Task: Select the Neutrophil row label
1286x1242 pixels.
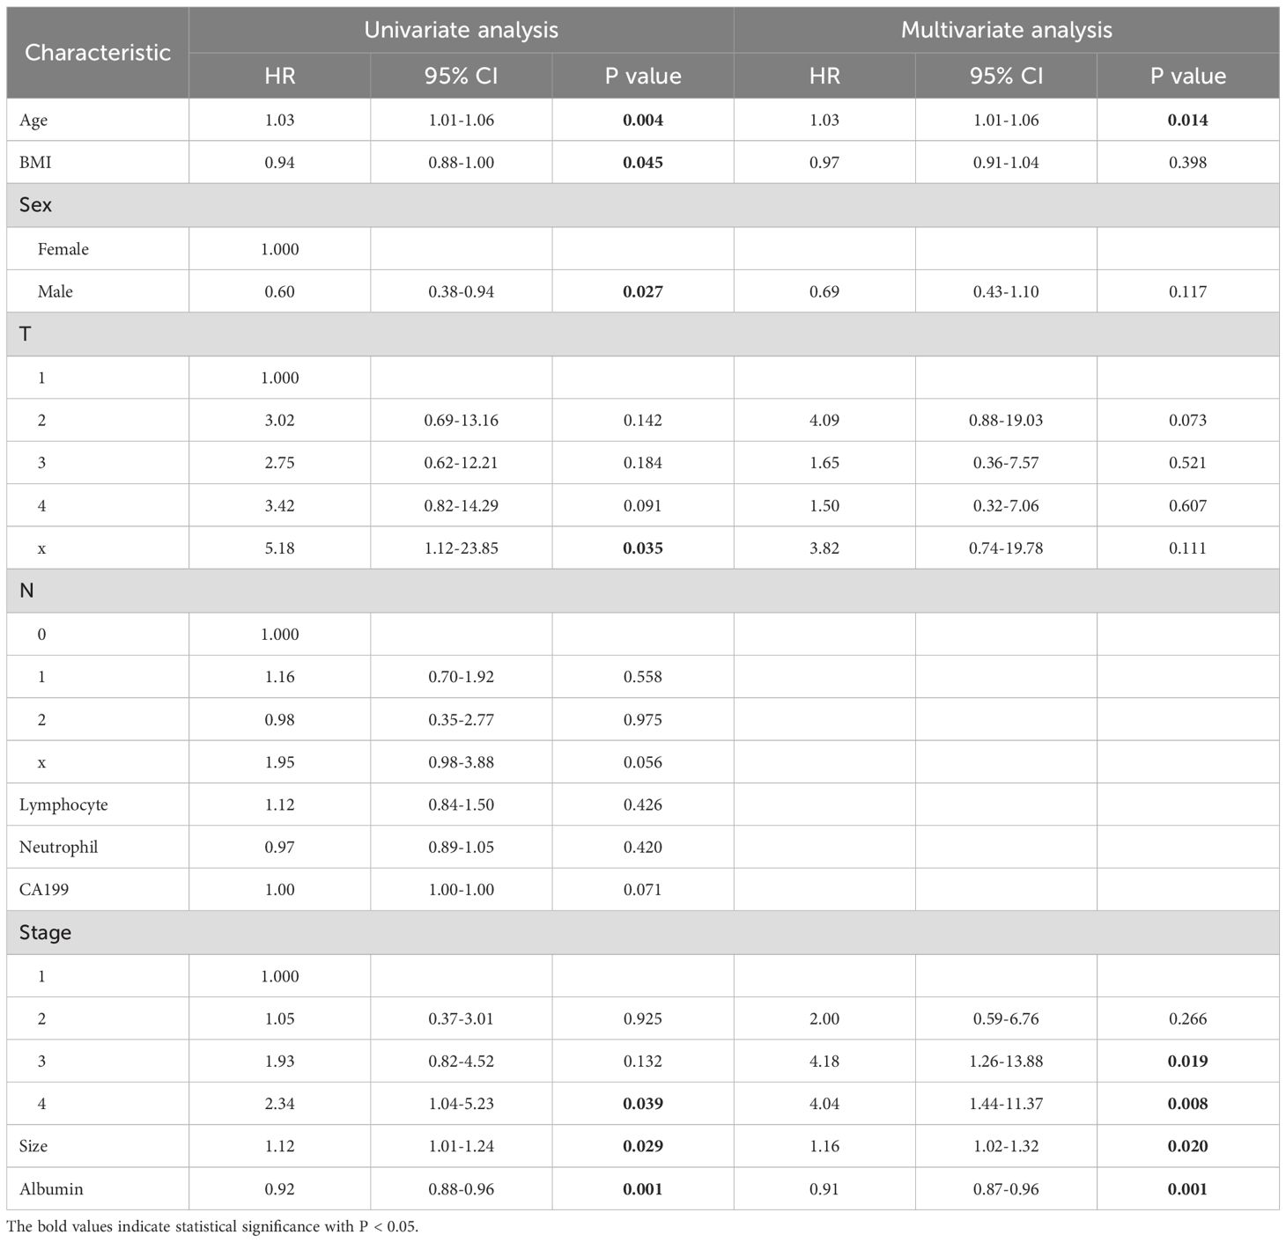Action: [x=58, y=847]
